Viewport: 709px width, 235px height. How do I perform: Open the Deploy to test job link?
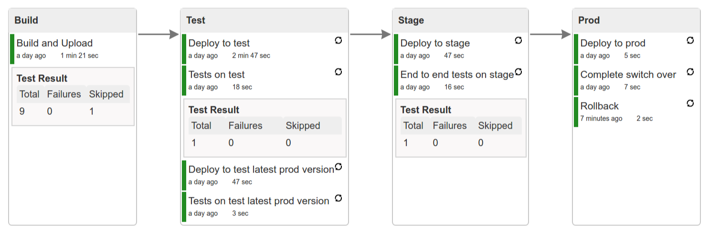219,43
